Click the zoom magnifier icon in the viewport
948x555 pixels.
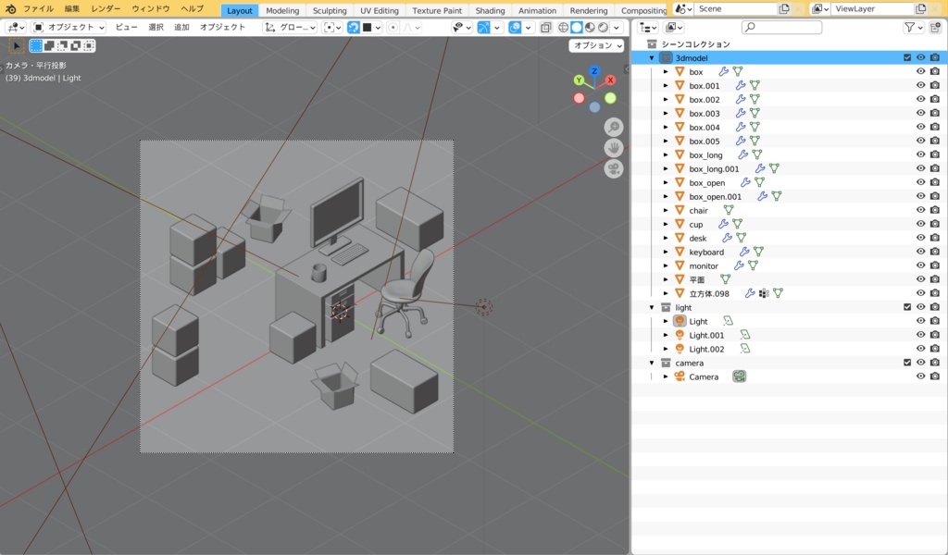pos(613,127)
